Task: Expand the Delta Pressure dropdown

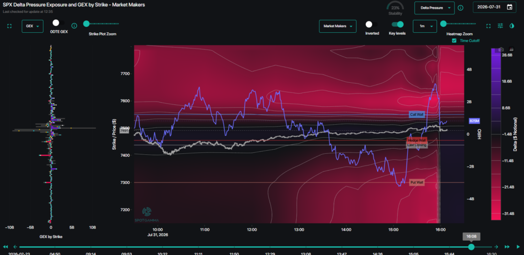Action: [x=434, y=8]
